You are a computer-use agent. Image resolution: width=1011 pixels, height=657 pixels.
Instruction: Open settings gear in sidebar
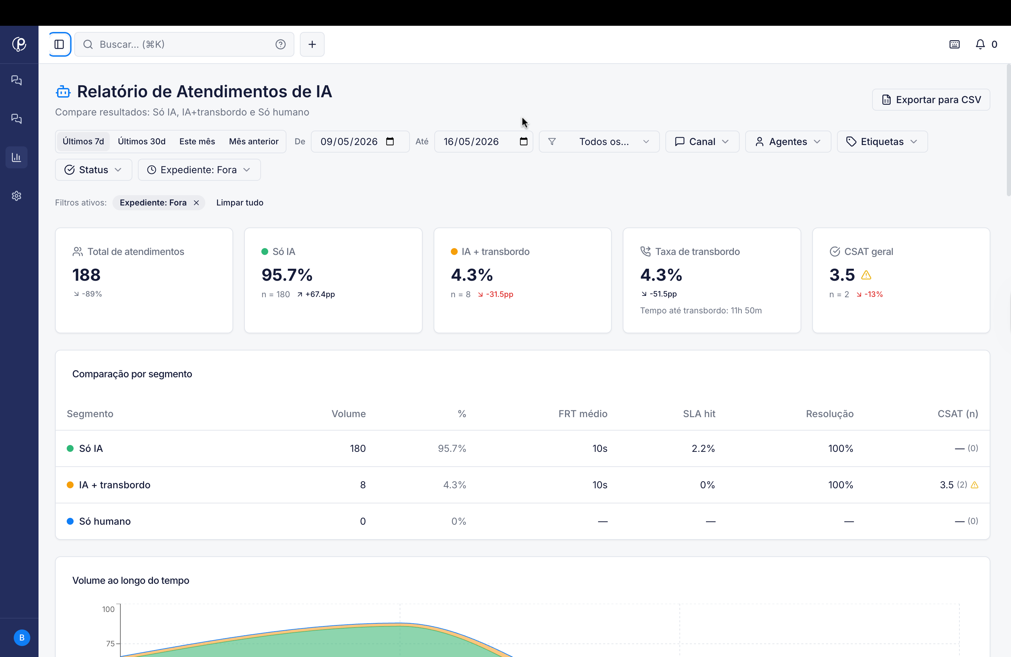pyautogui.click(x=17, y=196)
